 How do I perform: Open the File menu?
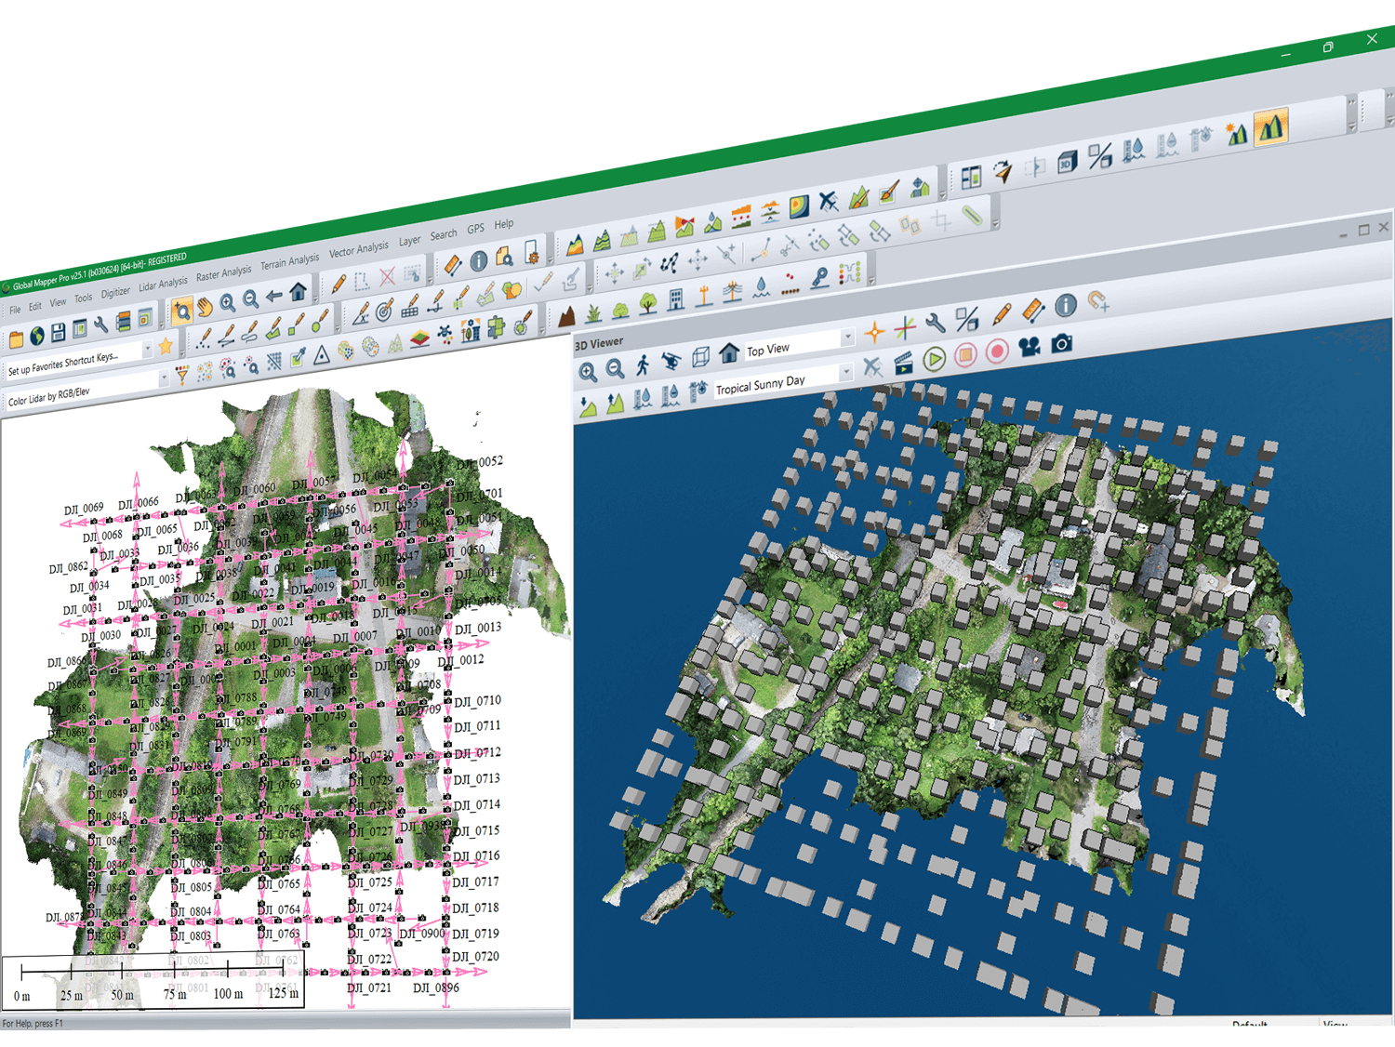(15, 310)
